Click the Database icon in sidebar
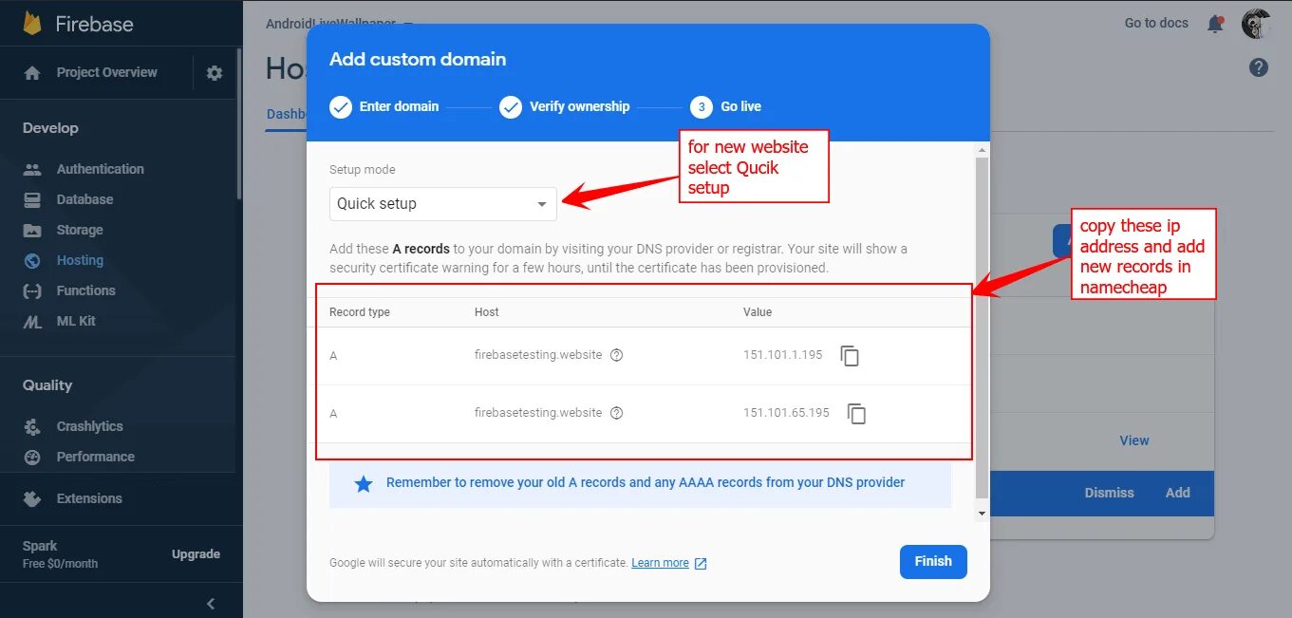 coord(32,200)
